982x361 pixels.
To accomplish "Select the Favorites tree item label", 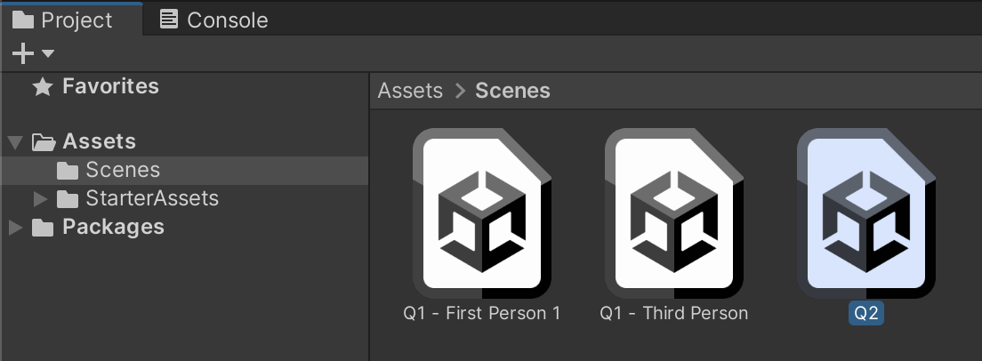I will click(110, 86).
